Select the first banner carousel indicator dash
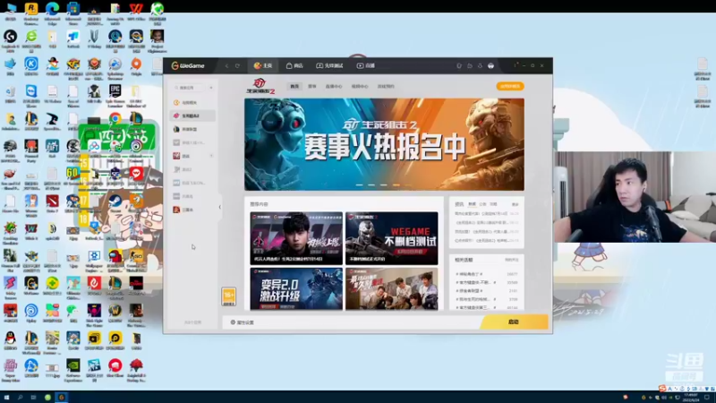 (360, 185)
